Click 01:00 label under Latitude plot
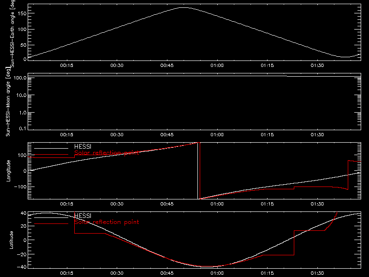Image resolution: width=369 pixels, height=277 pixels. [x=217, y=273]
